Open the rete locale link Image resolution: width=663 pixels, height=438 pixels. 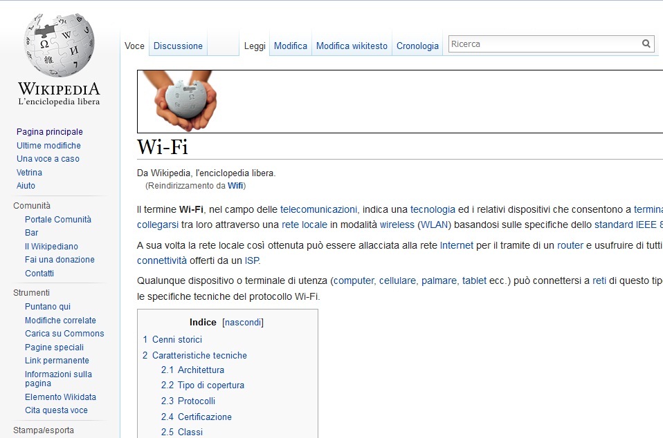pyautogui.click(x=305, y=225)
